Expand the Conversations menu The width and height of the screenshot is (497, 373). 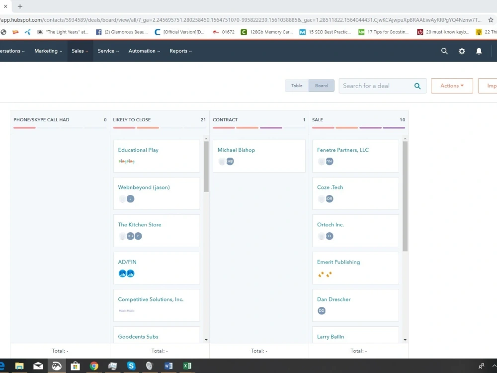coord(12,51)
